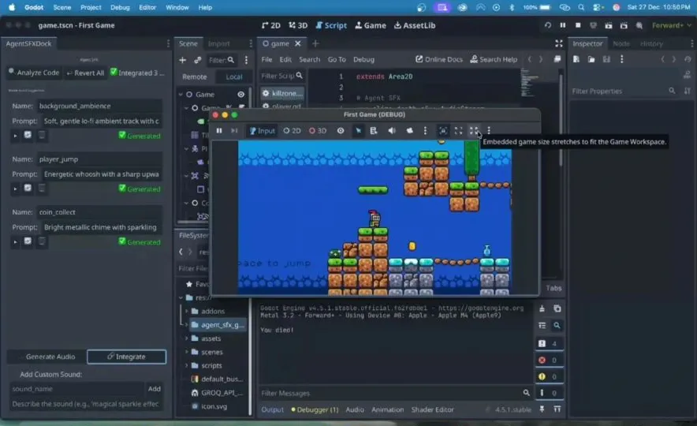Toggle error messages filter in output
697x426 pixels.
[x=550, y=360]
